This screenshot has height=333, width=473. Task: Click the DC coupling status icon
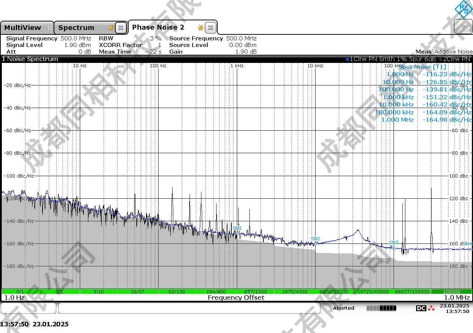[x=421, y=308]
